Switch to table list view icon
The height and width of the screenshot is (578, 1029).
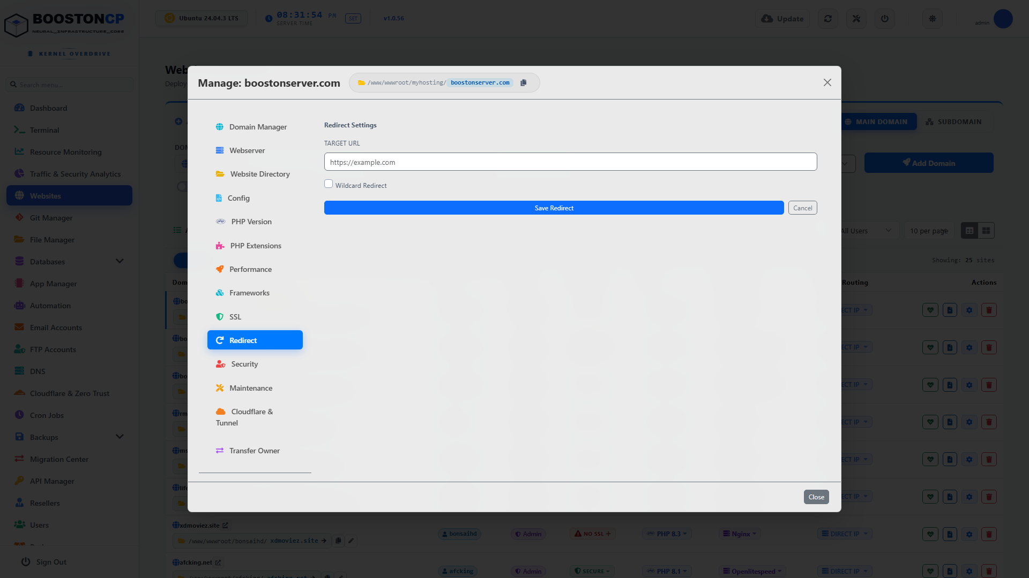[970, 231]
